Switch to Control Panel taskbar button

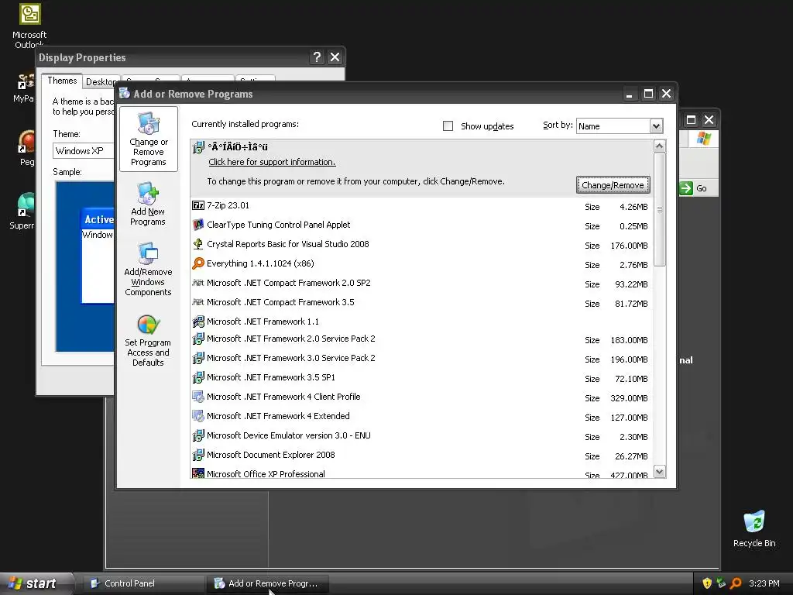coord(142,583)
